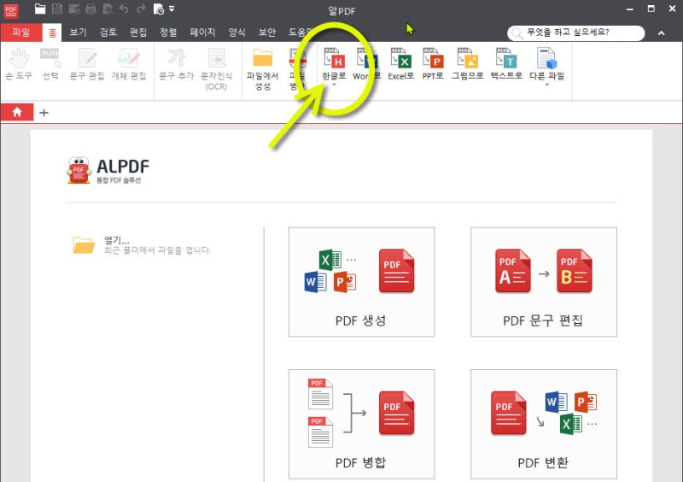Open a new tab with plus button
Image resolution: width=683 pixels, height=482 pixels.
44,113
